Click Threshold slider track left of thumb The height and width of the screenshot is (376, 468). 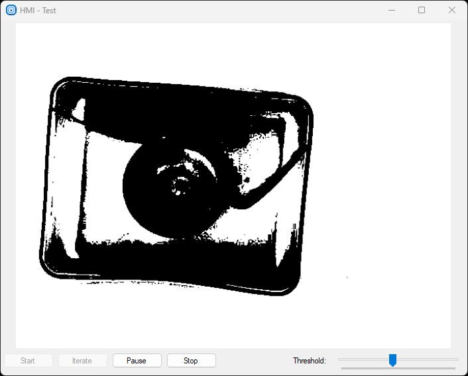(x=363, y=359)
